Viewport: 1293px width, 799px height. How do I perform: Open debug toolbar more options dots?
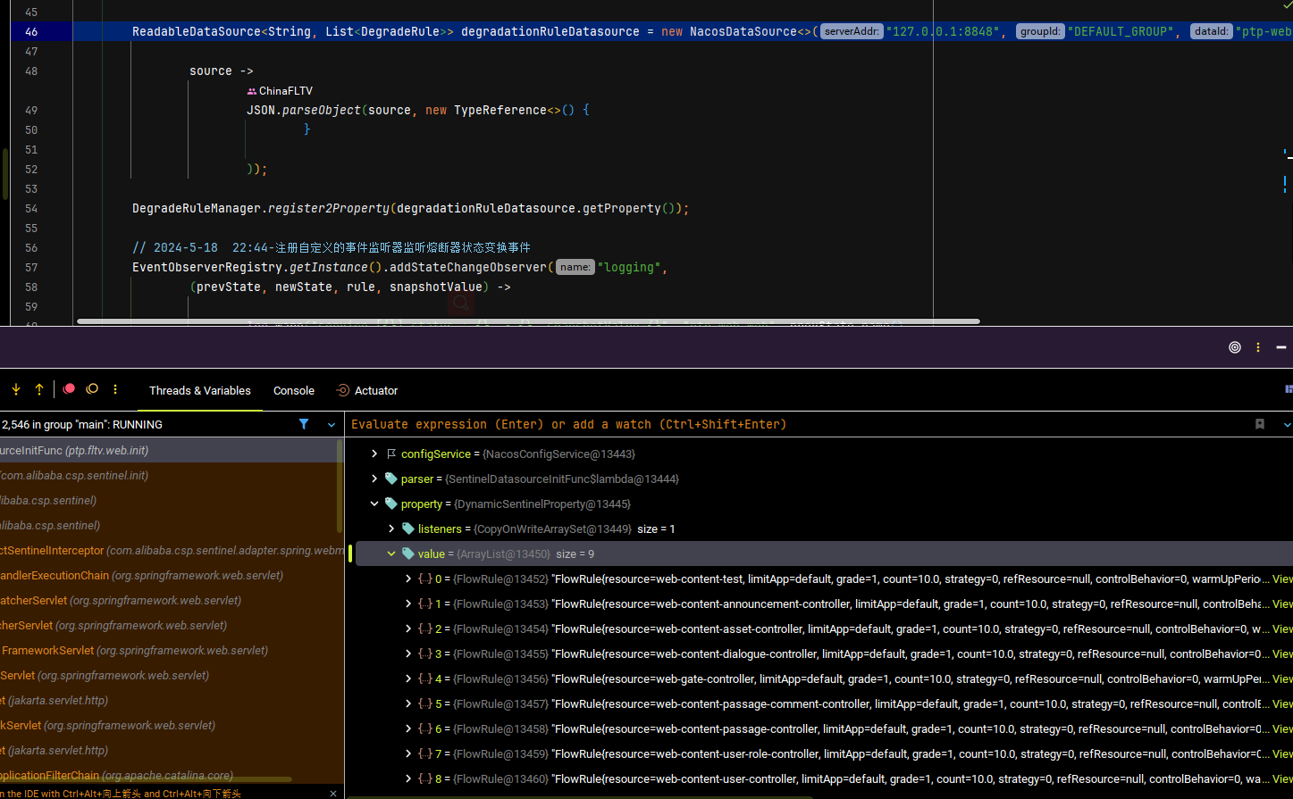pyautogui.click(x=115, y=389)
